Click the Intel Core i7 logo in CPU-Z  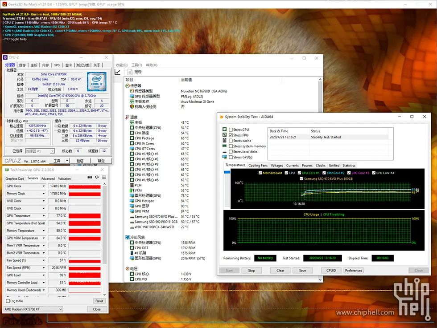[x=96, y=81]
